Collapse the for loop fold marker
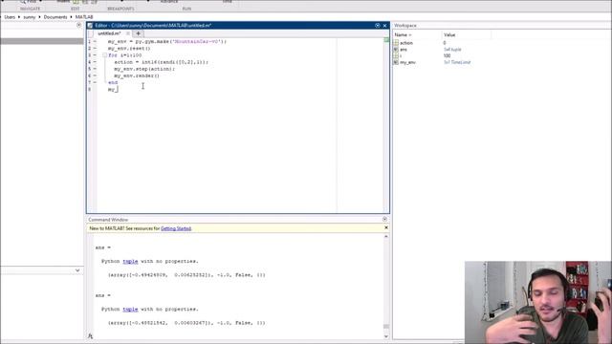The width and height of the screenshot is (612, 344). click(x=104, y=55)
